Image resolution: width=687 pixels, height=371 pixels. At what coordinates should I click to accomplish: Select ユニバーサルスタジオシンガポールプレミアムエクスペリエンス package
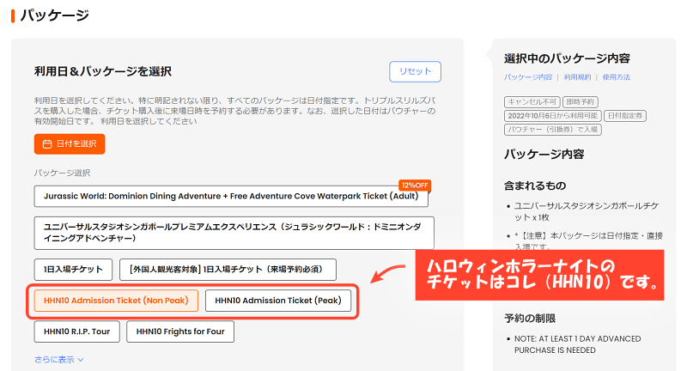pyautogui.click(x=234, y=233)
